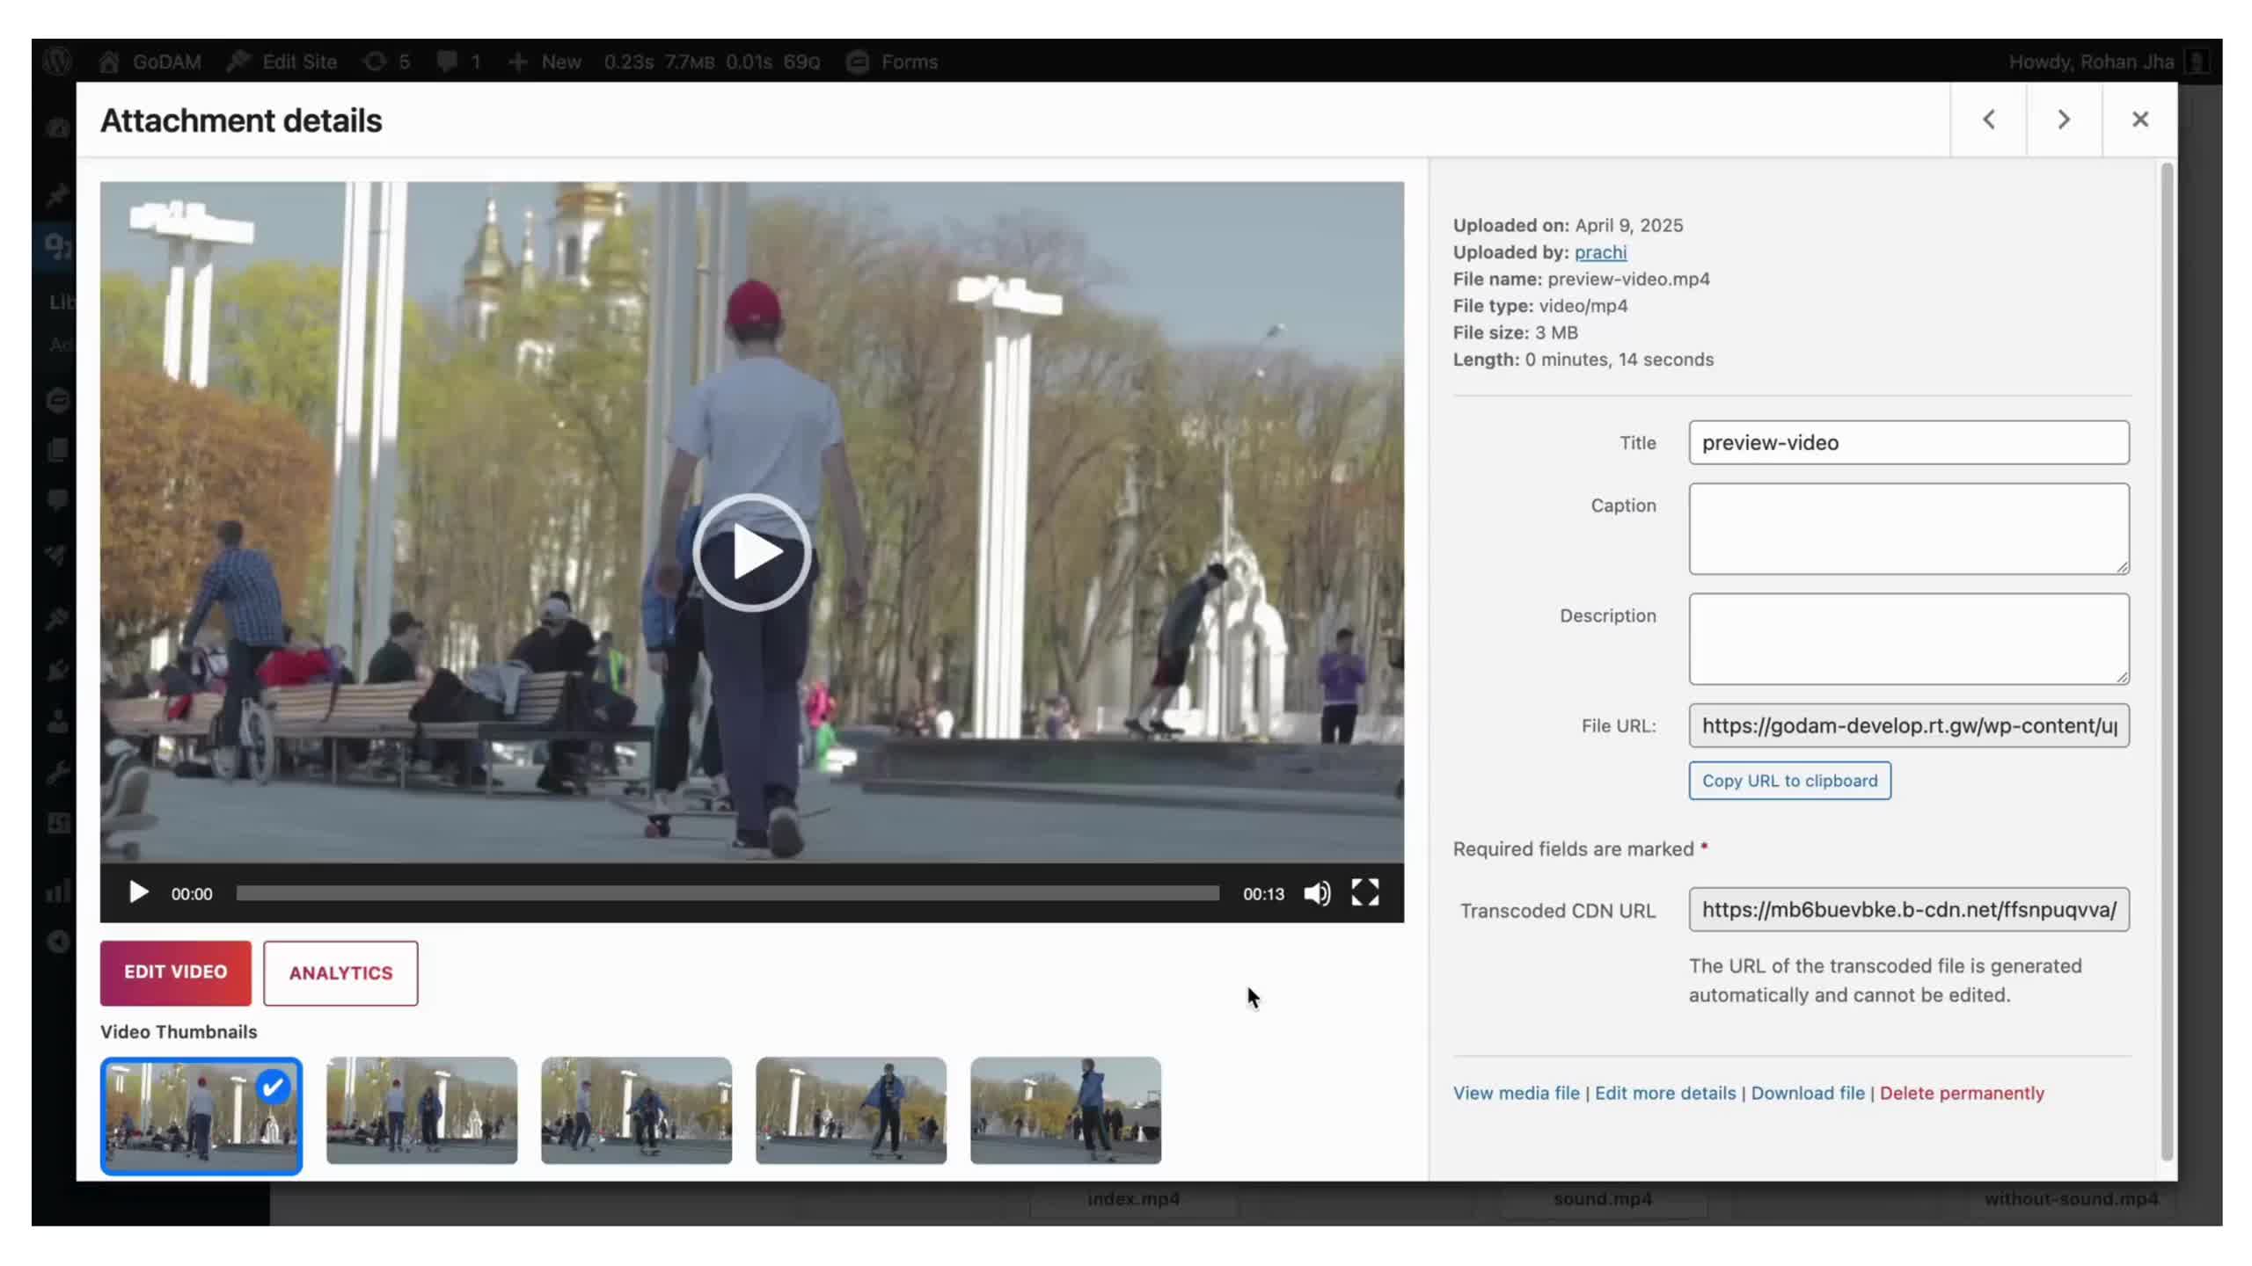
Task: Copy URL to clipboard
Action: coord(1789,781)
